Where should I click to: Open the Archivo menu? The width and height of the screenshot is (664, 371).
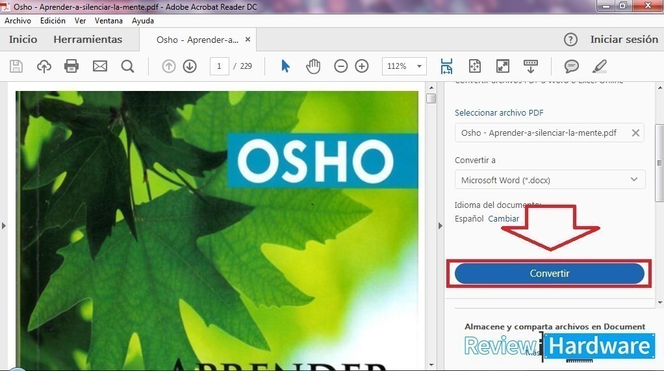pos(18,21)
